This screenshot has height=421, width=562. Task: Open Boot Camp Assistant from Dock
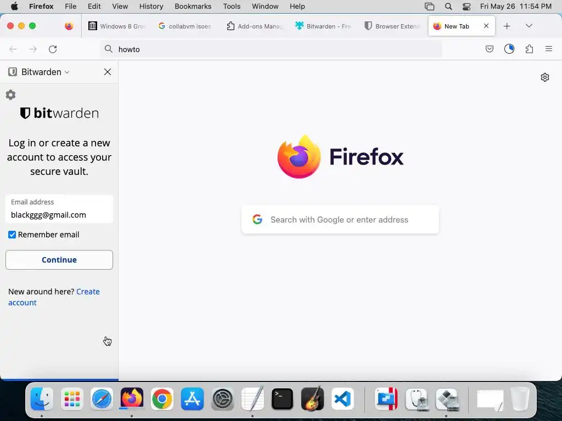click(x=447, y=399)
